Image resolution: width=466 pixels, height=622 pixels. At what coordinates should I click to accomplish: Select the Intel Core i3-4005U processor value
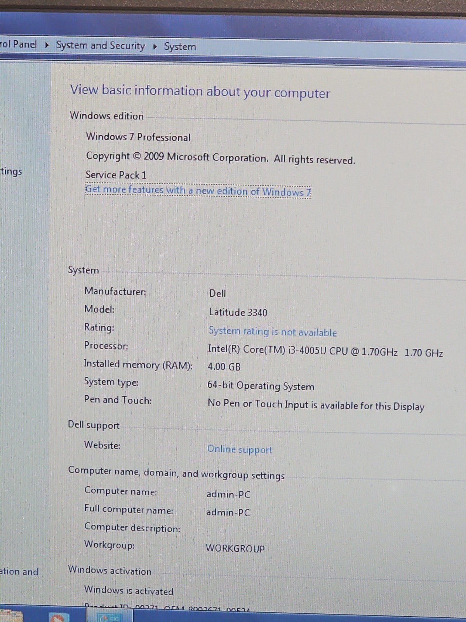pos(325,351)
